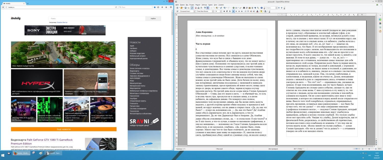Toggle selection mode СТАНД in status bar

(300, 149)
